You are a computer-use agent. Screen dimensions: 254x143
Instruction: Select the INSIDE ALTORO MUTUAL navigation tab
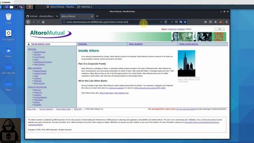pyautogui.click(x=189, y=44)
